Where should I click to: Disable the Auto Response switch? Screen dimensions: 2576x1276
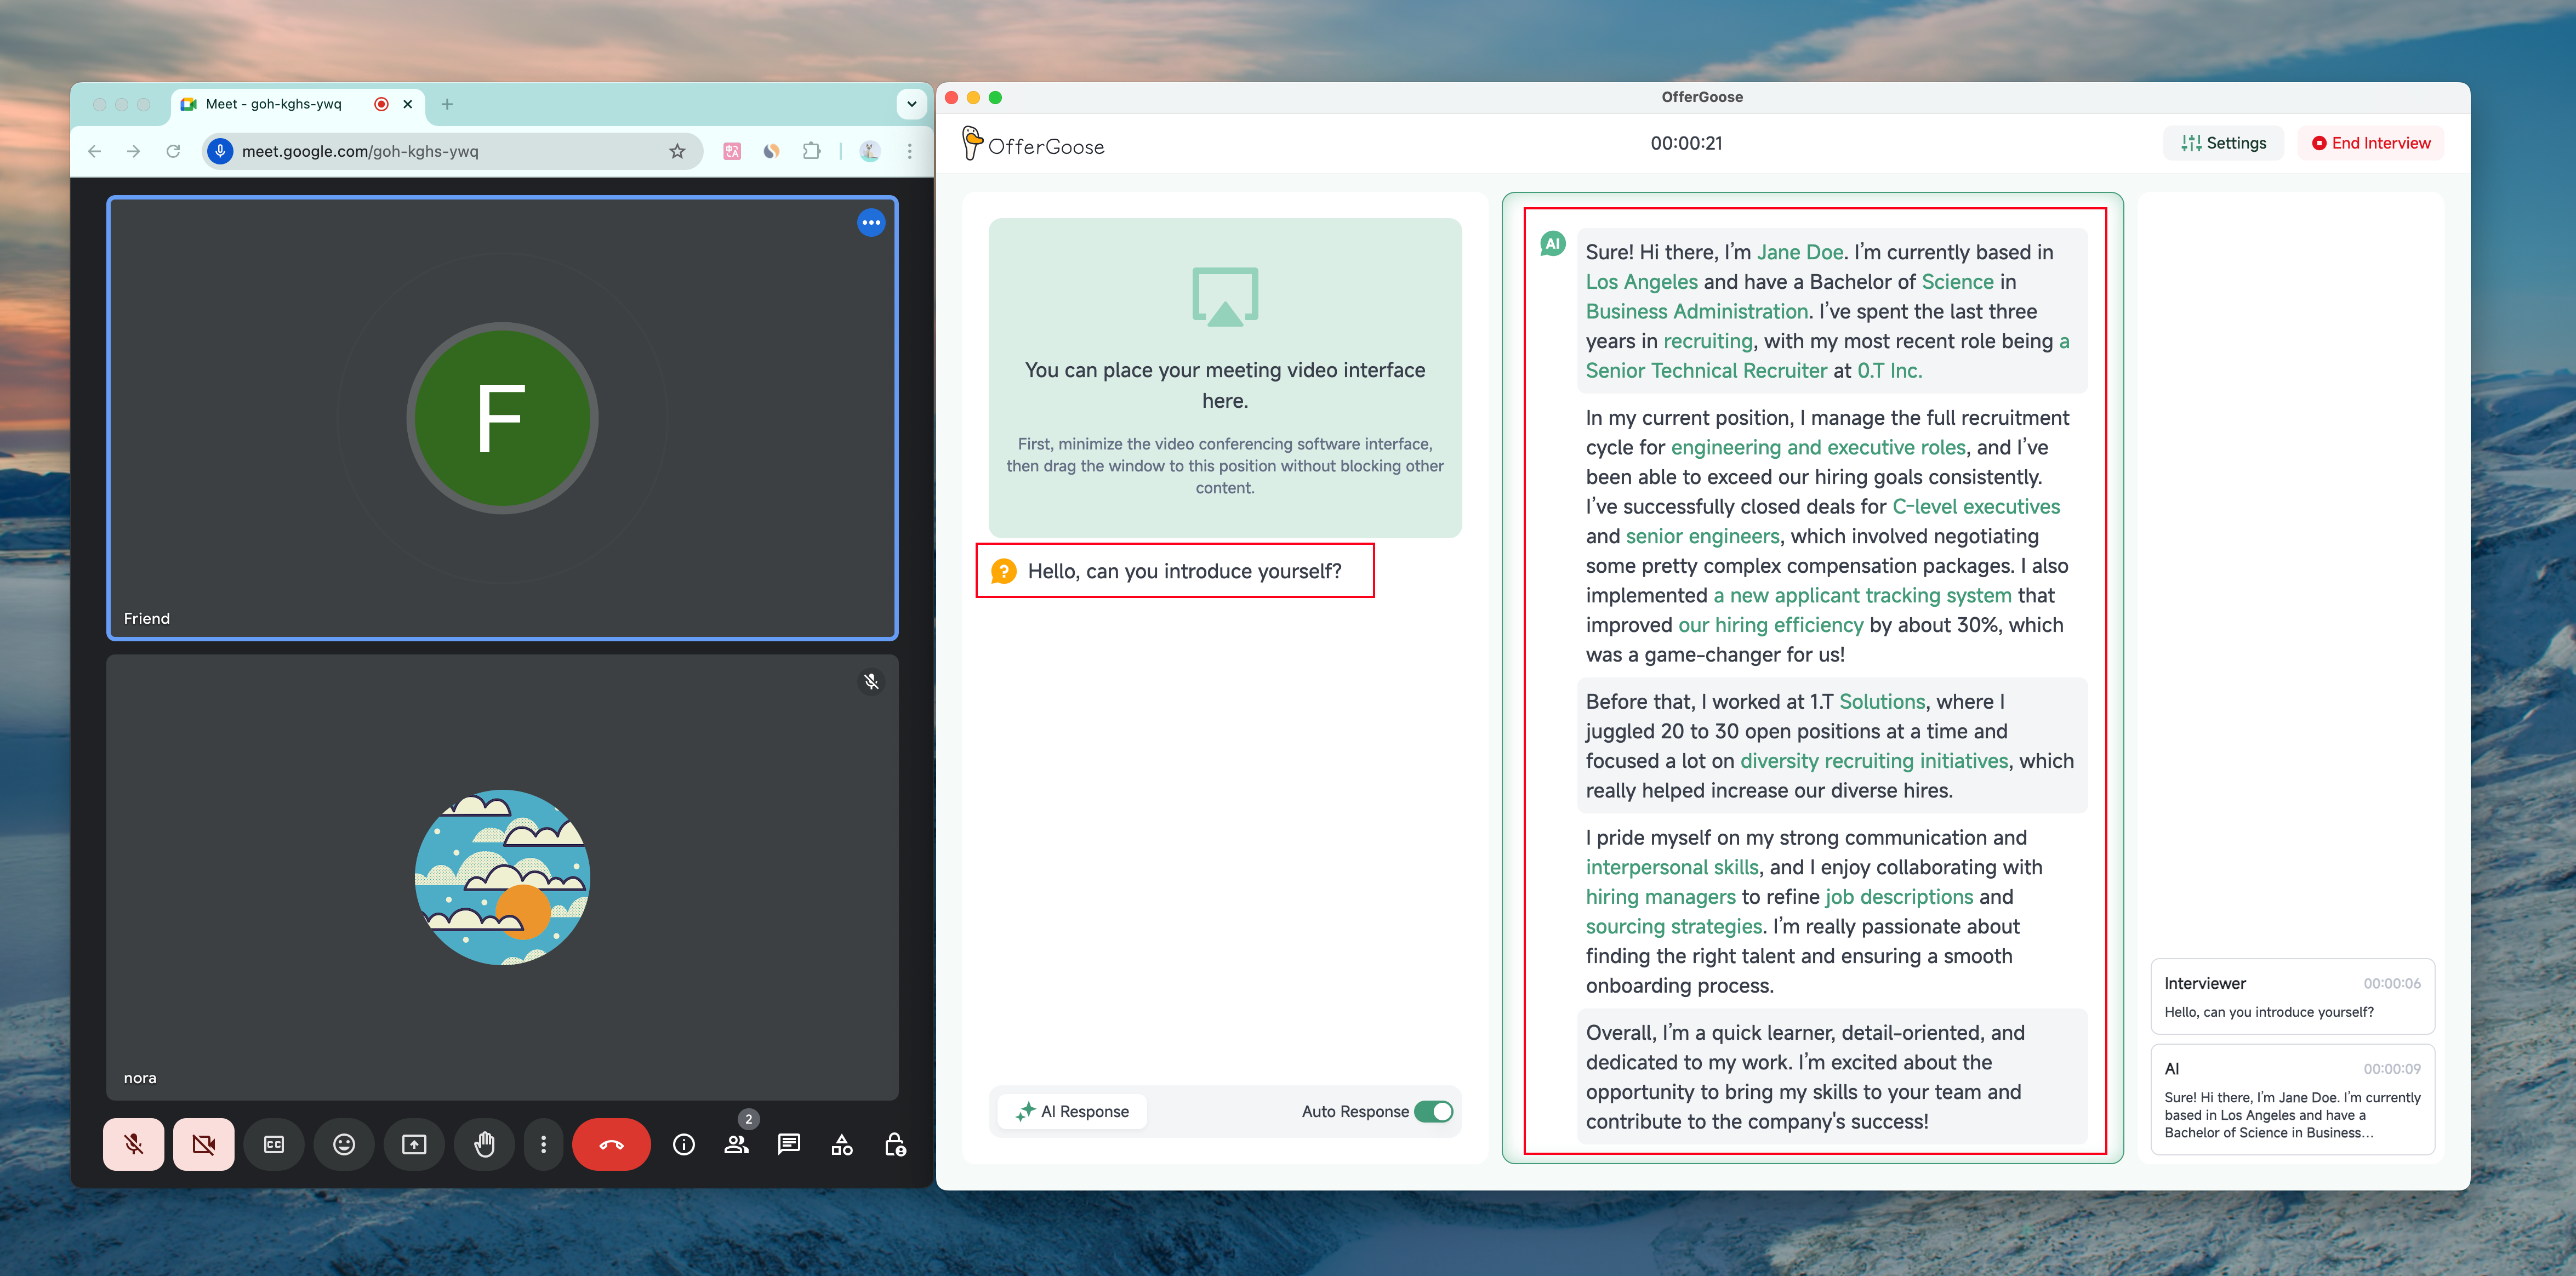1433,1111
